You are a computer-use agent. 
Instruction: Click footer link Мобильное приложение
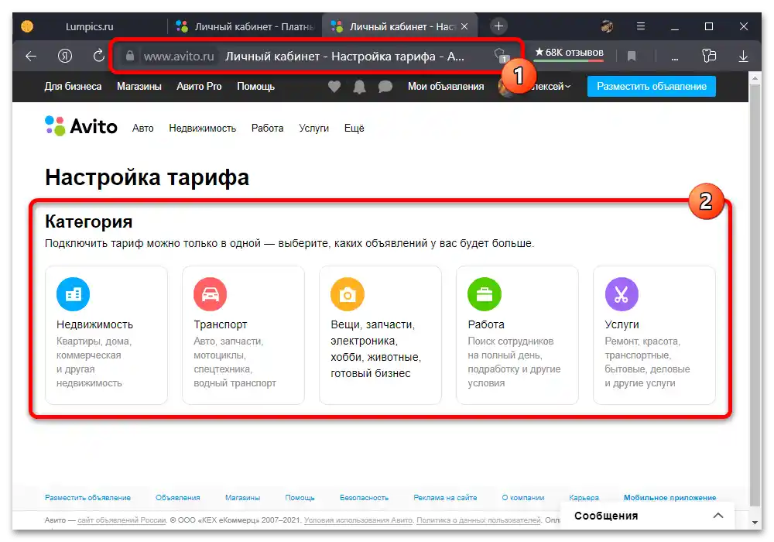670,498
